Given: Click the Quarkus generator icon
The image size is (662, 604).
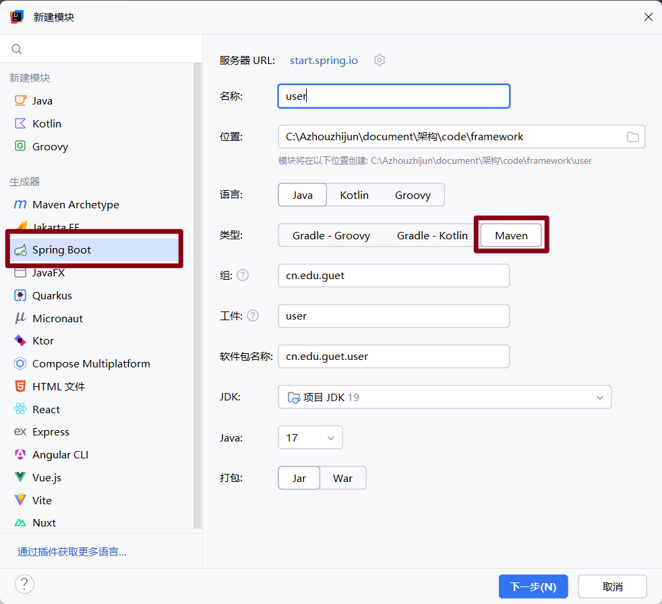Looking at the screenshot, I should pos(20,295).
